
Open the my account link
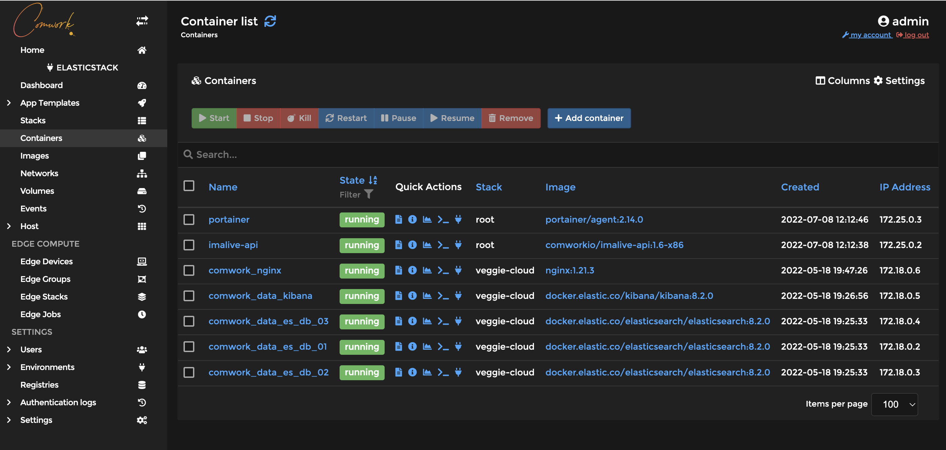867,35
